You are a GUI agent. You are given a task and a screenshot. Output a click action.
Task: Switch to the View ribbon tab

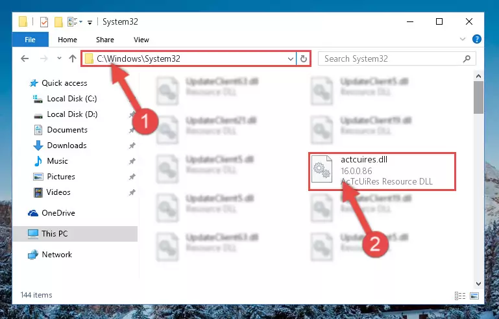coord(141,40)
